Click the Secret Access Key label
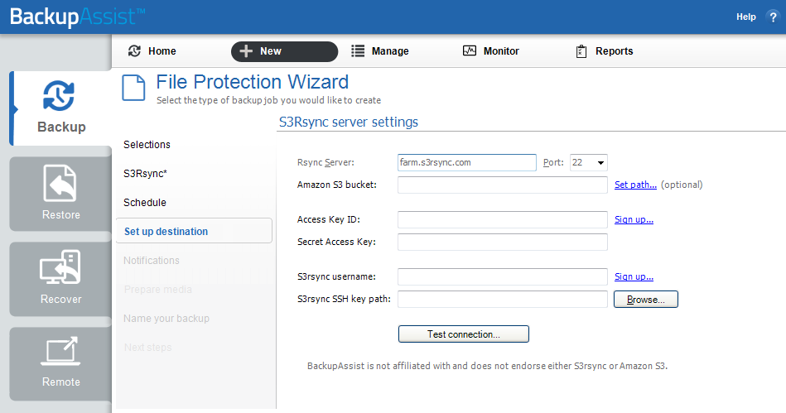Image resolution: width=786 pixels, height=413 pixels. pyautogui.click(x=336, y=242)
